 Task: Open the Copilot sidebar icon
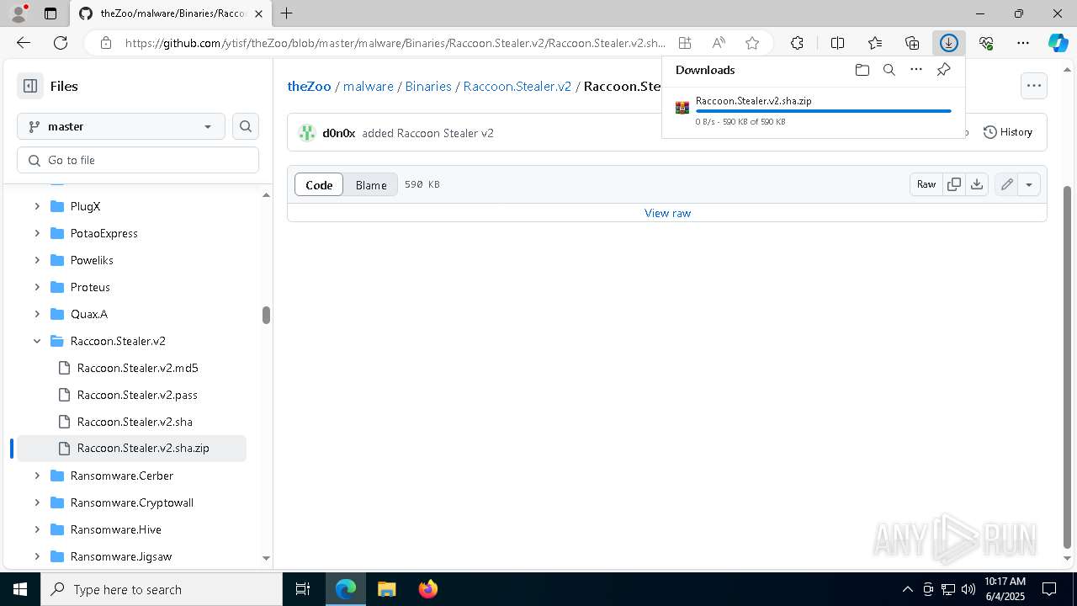[1058, 43]
